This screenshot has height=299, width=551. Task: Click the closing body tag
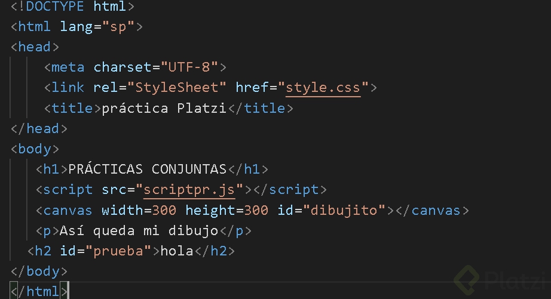[x=39, y=272]
